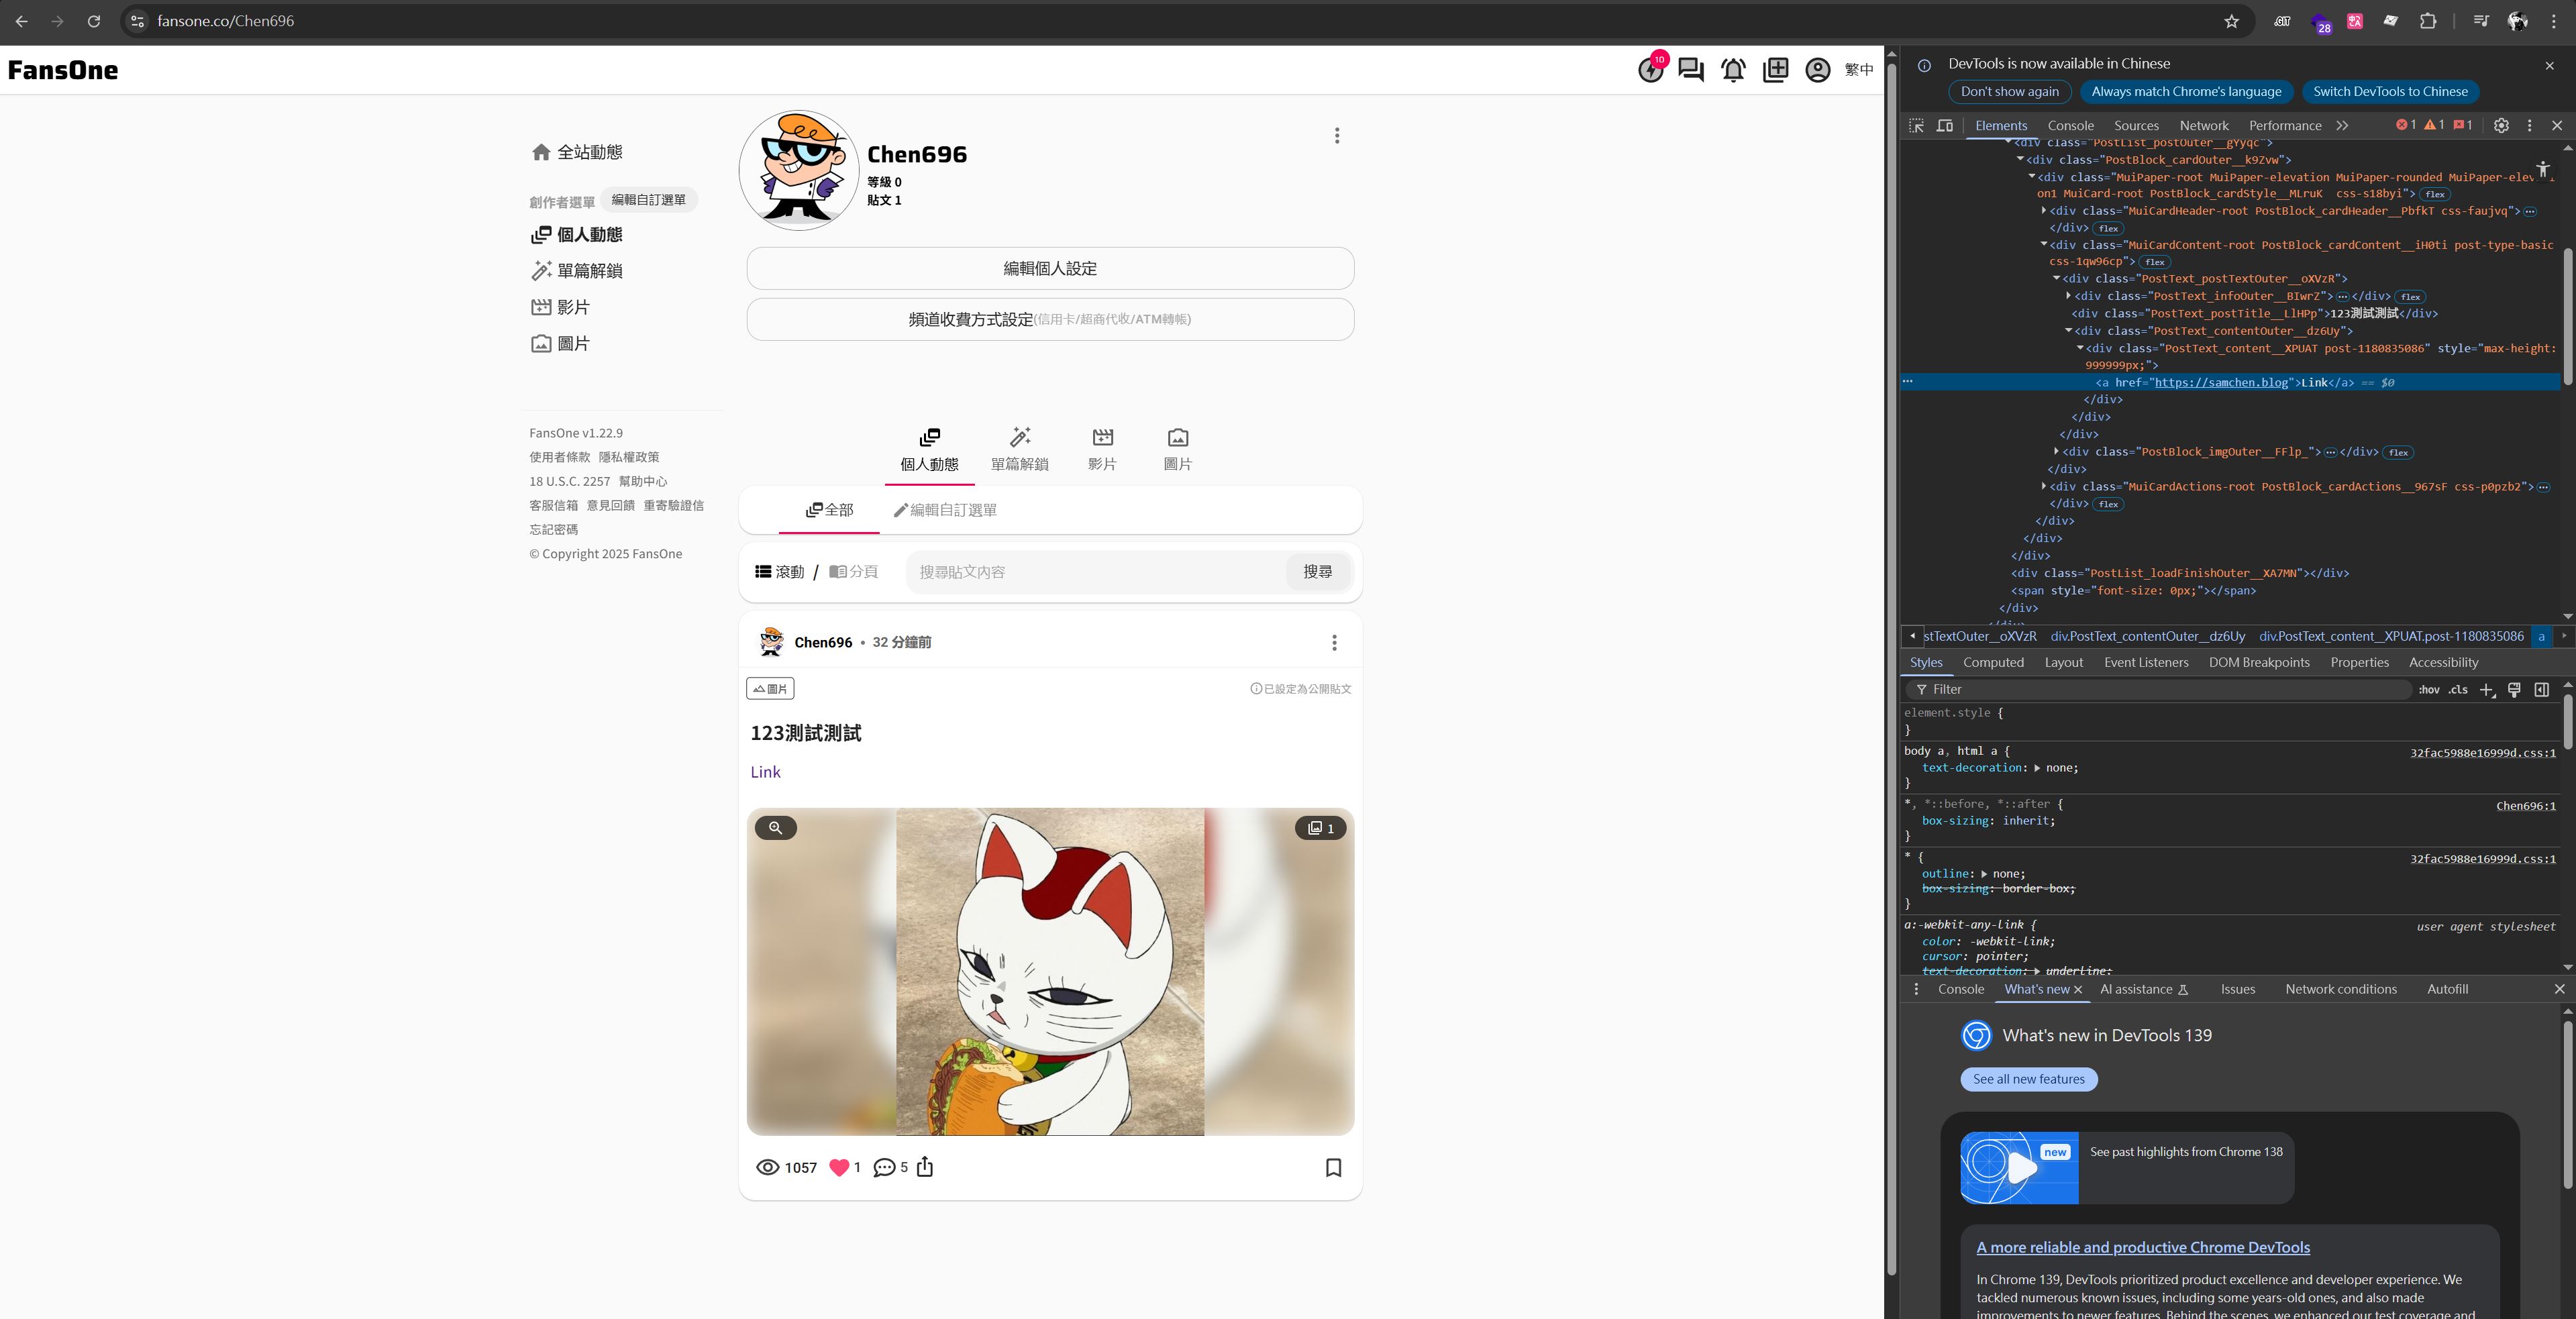Select the 單篇解鎖 tab under the profile
The width and height of the screenshot is (2576, 1319).
[1019, 450]
